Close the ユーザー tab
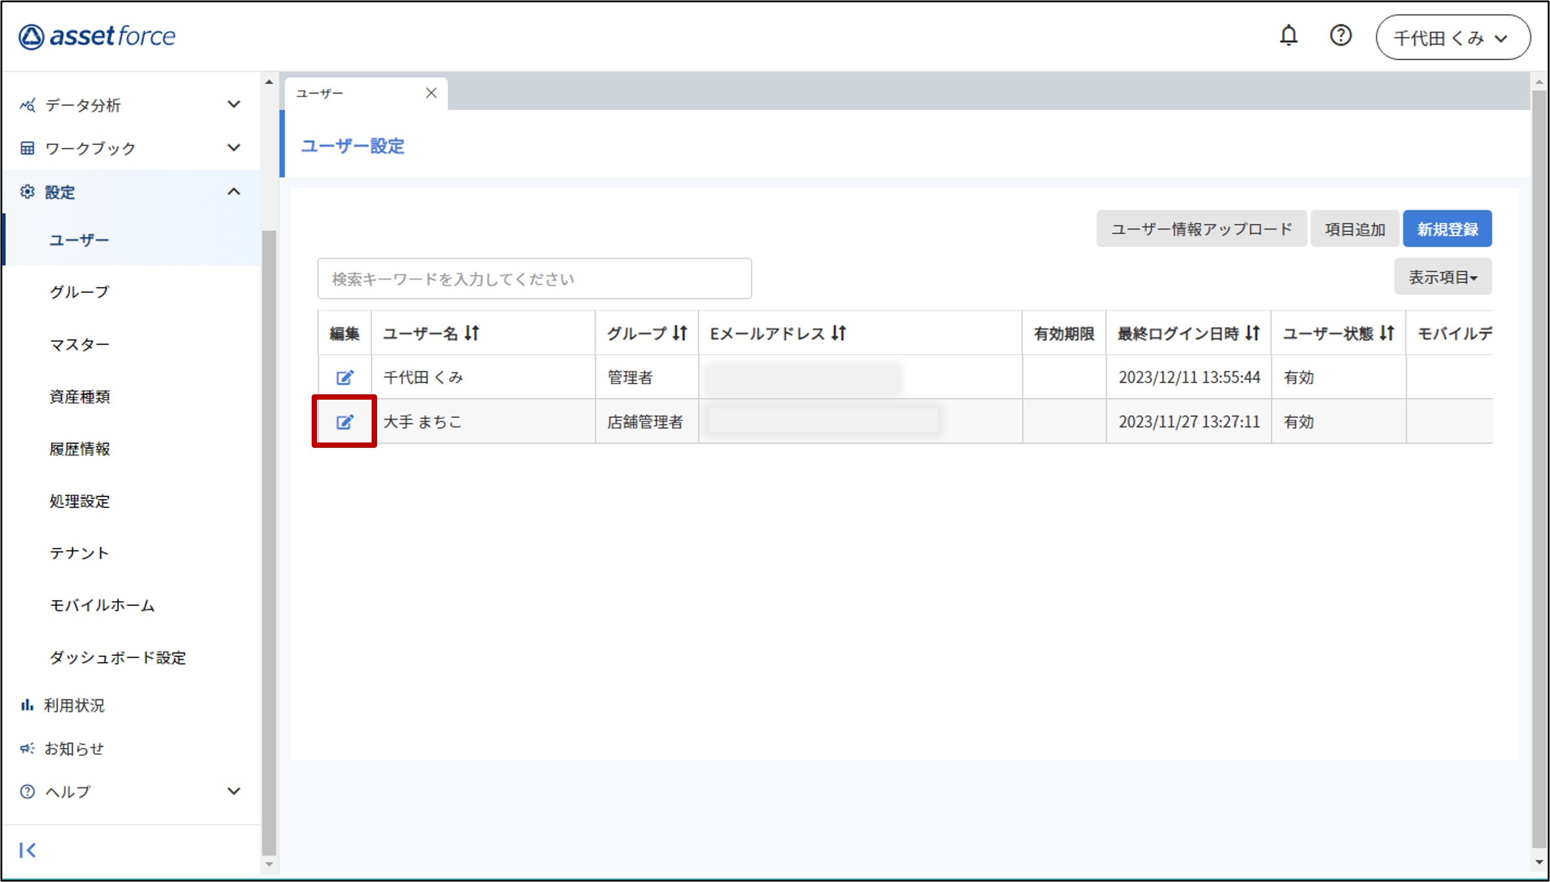The width and height of the screenshot is (1550, 882). pyautogui.click(x=431, y=93)
